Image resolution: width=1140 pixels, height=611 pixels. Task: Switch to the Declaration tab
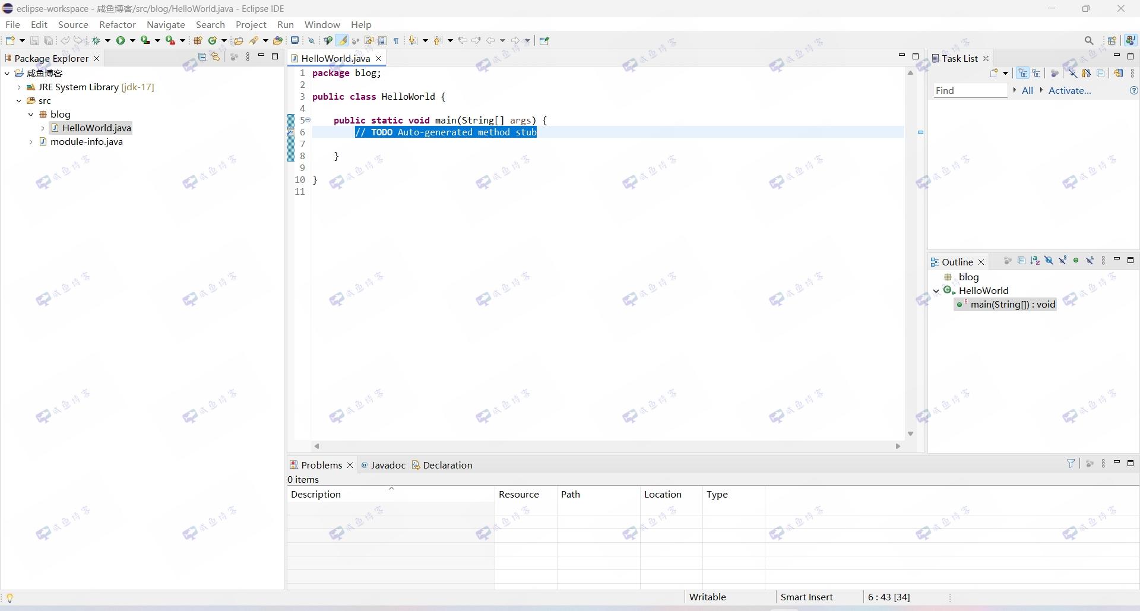[x=442, y=465]
